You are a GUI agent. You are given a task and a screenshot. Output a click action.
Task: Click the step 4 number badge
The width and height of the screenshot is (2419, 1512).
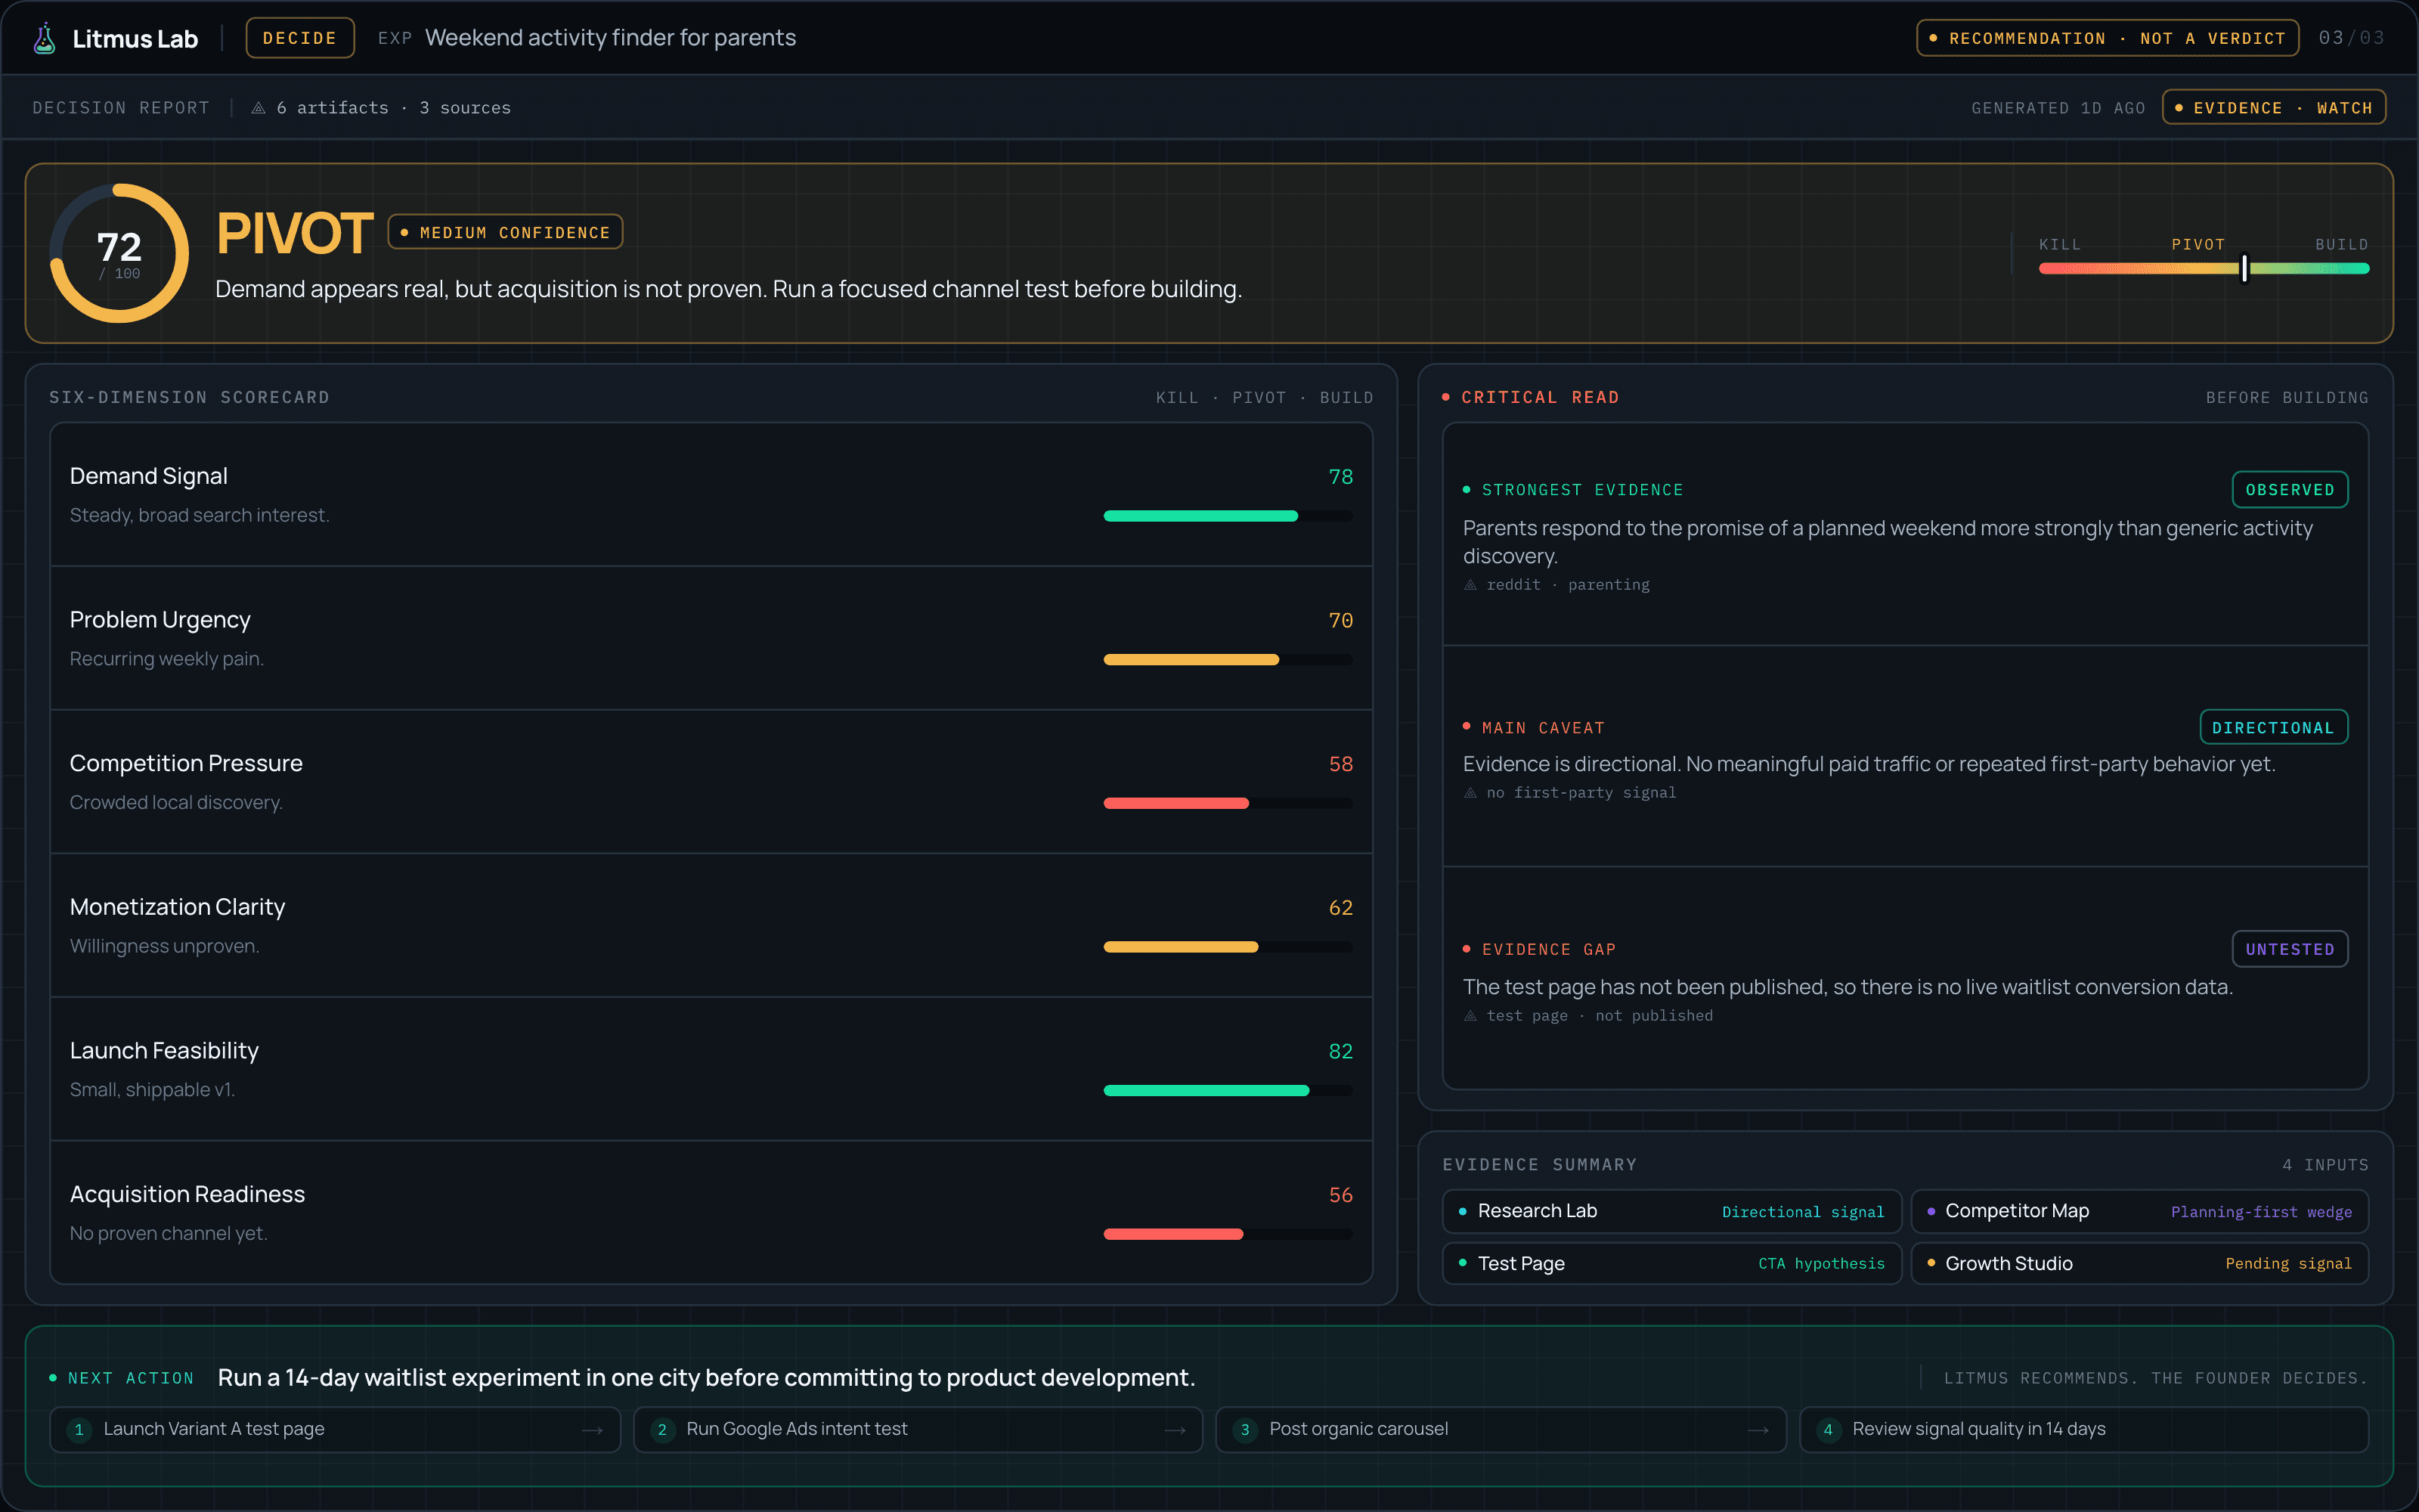click(x=1829, y=1430)
